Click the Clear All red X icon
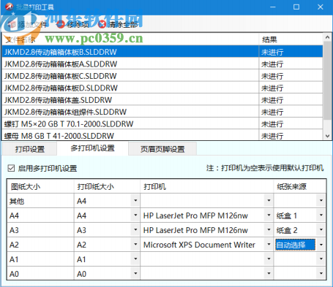This screenshot has width=333, height=287. [x=102, y=24]
